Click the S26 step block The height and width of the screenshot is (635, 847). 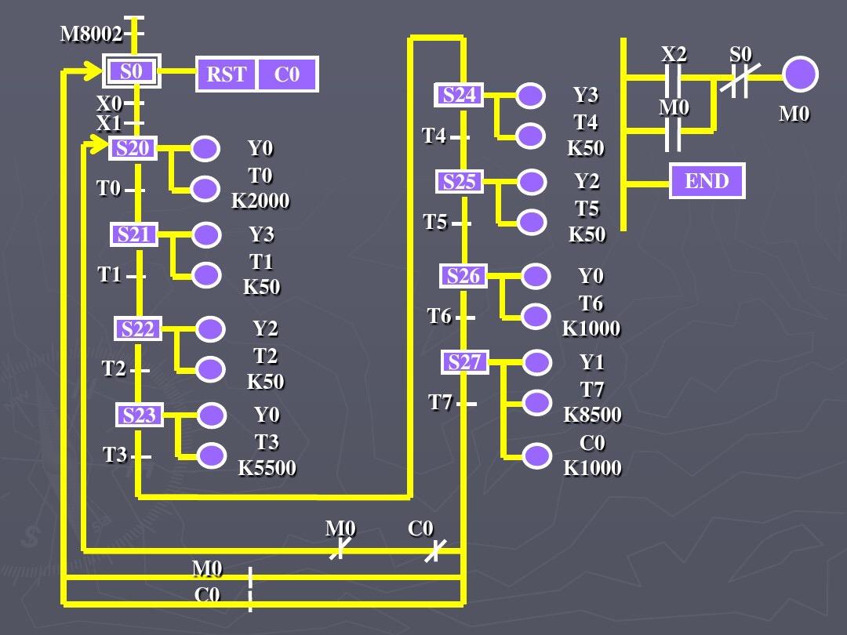tap(463, 276)
